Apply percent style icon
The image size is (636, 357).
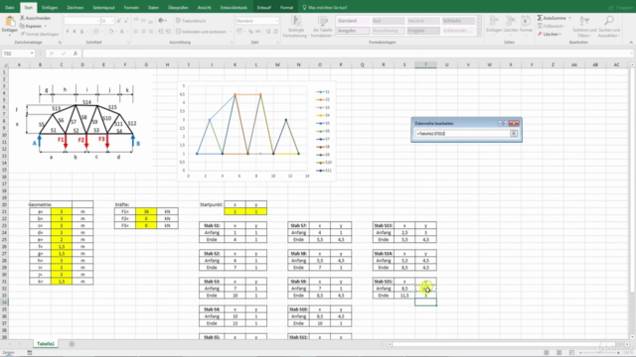251,32
